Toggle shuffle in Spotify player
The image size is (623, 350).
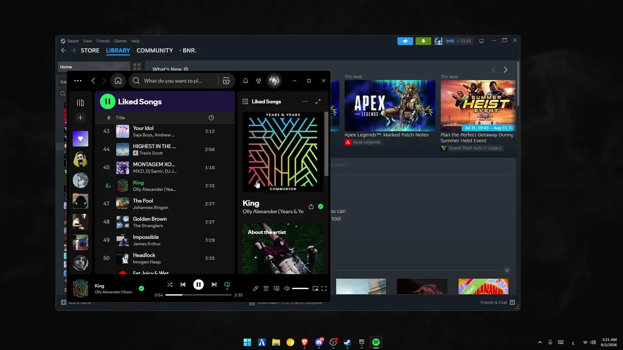[x=169, y=284]
